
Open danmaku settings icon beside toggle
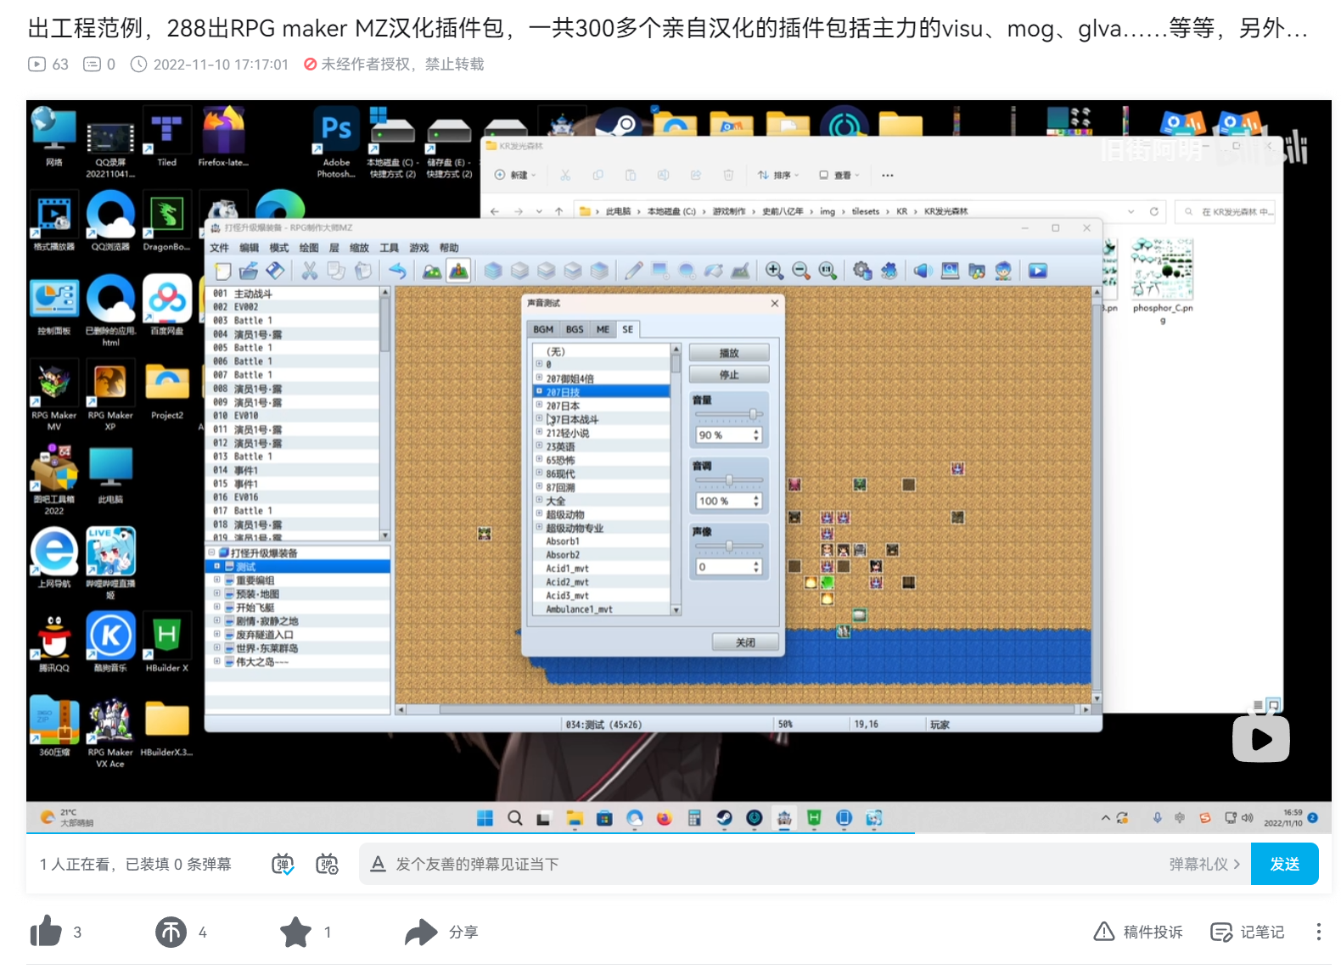(x=327, y=864)
